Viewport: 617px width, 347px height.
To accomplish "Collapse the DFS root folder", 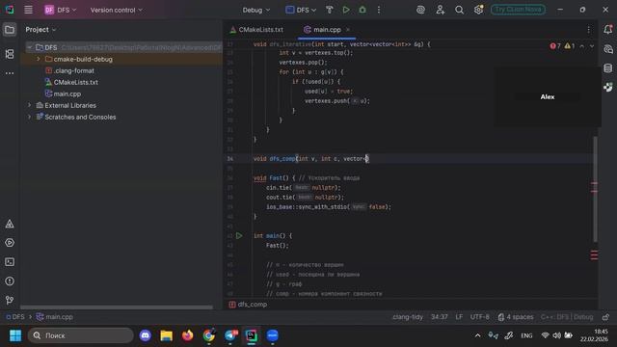I will coord(29,47).
